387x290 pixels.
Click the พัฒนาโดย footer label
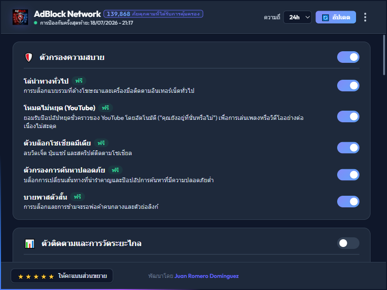(161, 276)
